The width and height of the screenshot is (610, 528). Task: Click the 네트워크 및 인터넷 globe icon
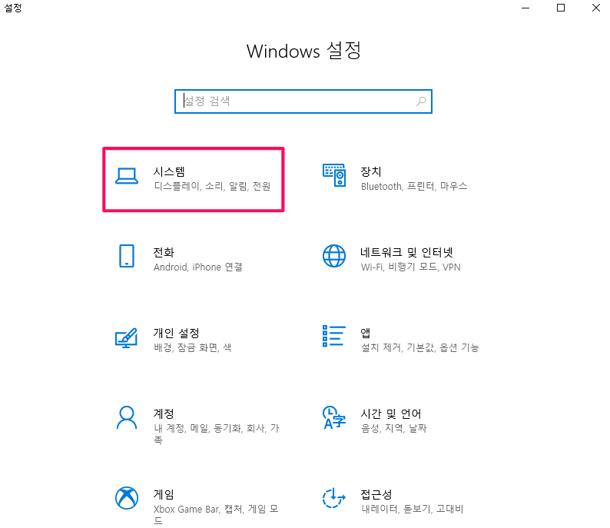click(x=334, y=256)
